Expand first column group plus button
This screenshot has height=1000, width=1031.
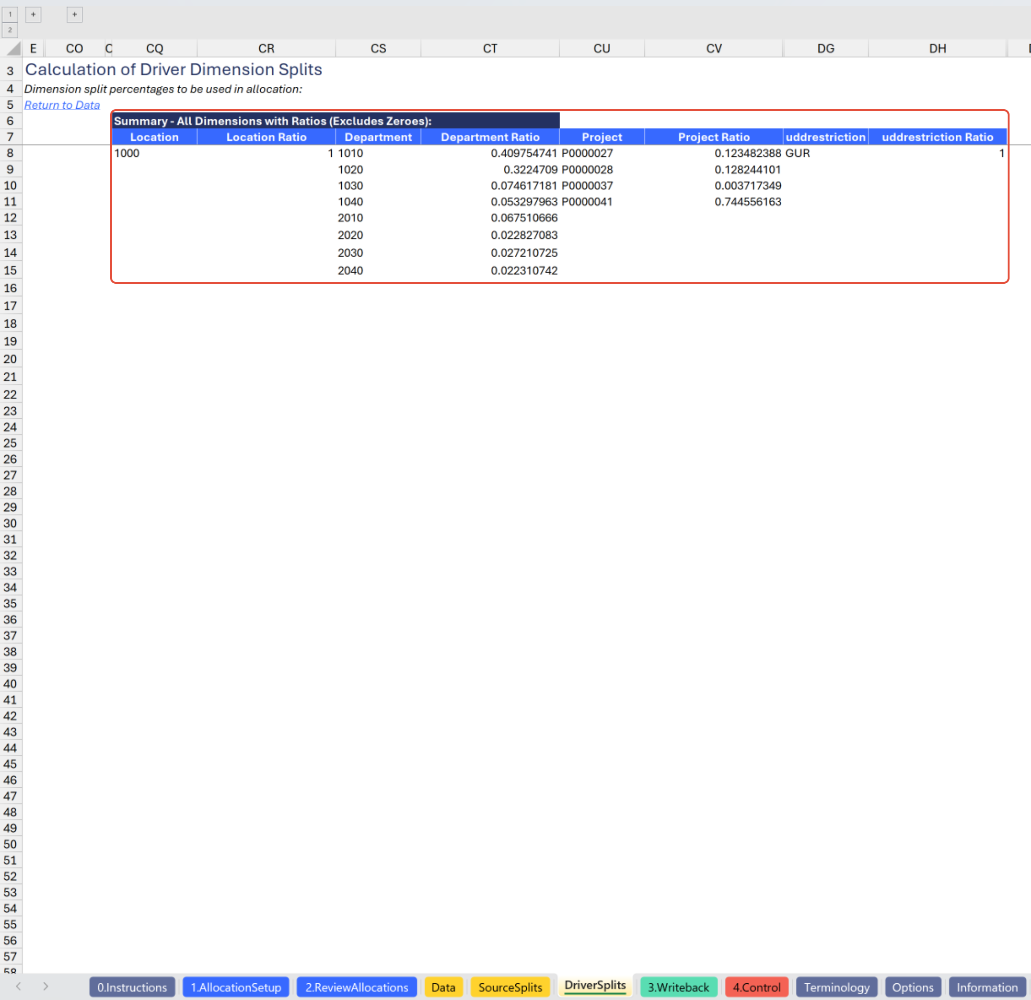(33, 14)
